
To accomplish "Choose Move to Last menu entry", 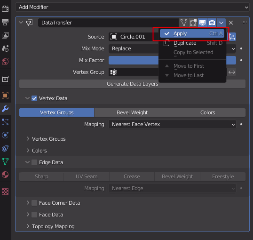I will click(x=192, y=75).
